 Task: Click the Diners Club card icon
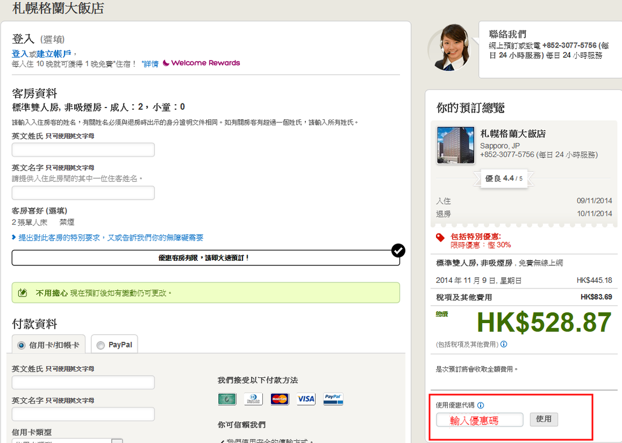(253, 399)
